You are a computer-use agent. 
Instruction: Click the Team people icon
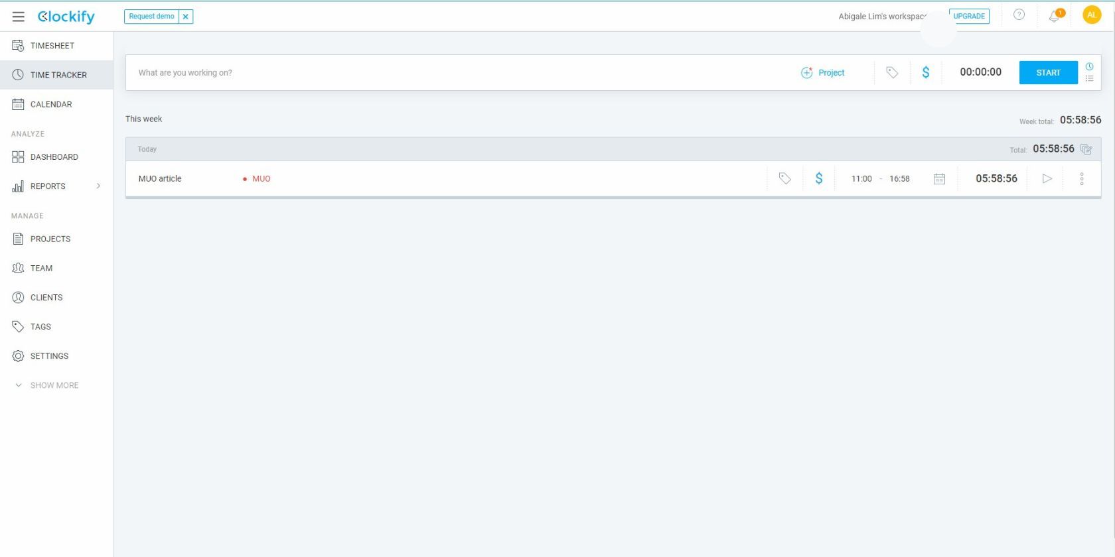pyautogui.click(x=18, y=268)
